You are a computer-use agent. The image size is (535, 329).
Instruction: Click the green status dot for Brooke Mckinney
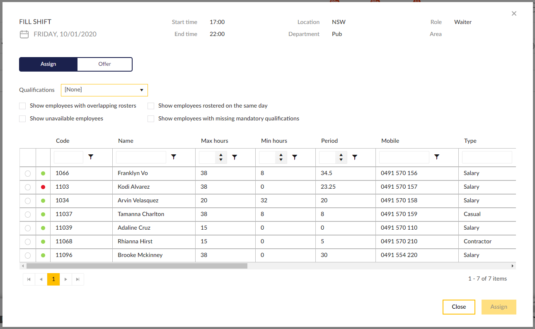43,255
